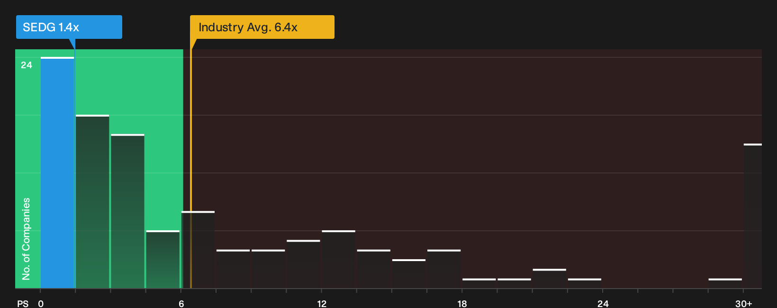Click the "PS" x-axis label

(x=23, y=304)
